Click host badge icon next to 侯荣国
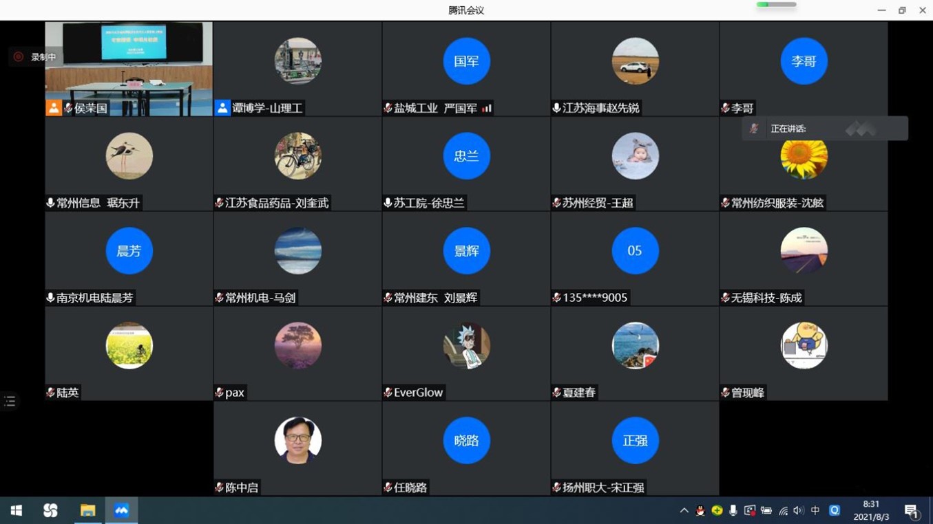The width and height of the screenshot is (933, 524). pos(54,108)
